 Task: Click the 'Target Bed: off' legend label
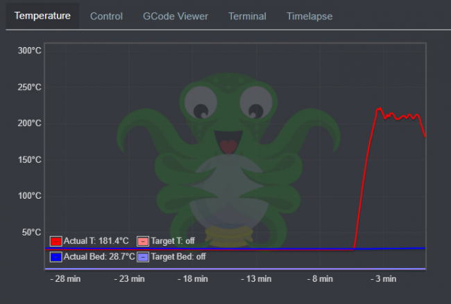[178, 257]
